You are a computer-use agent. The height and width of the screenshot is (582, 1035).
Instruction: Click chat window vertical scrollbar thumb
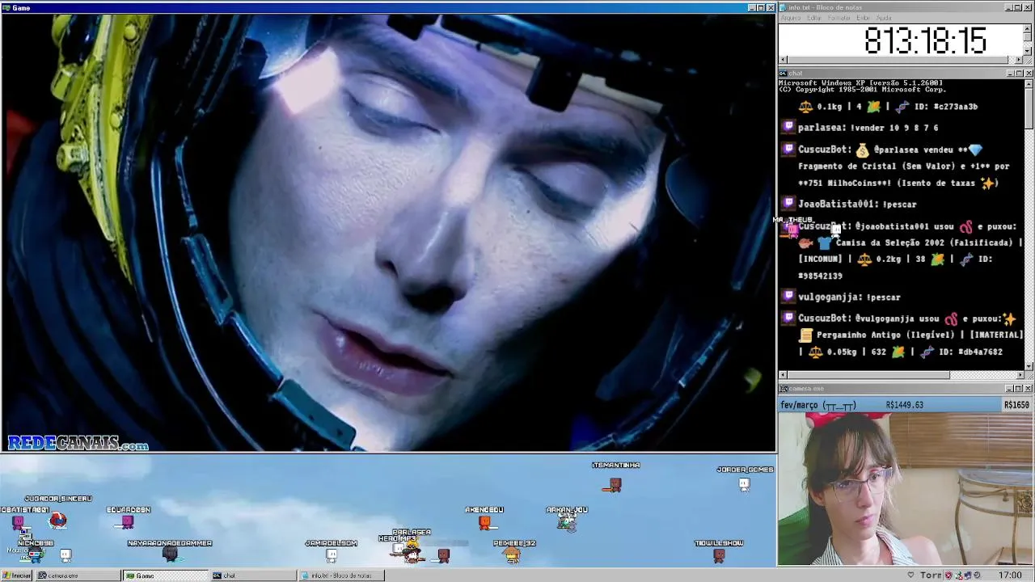point(1029,108)
